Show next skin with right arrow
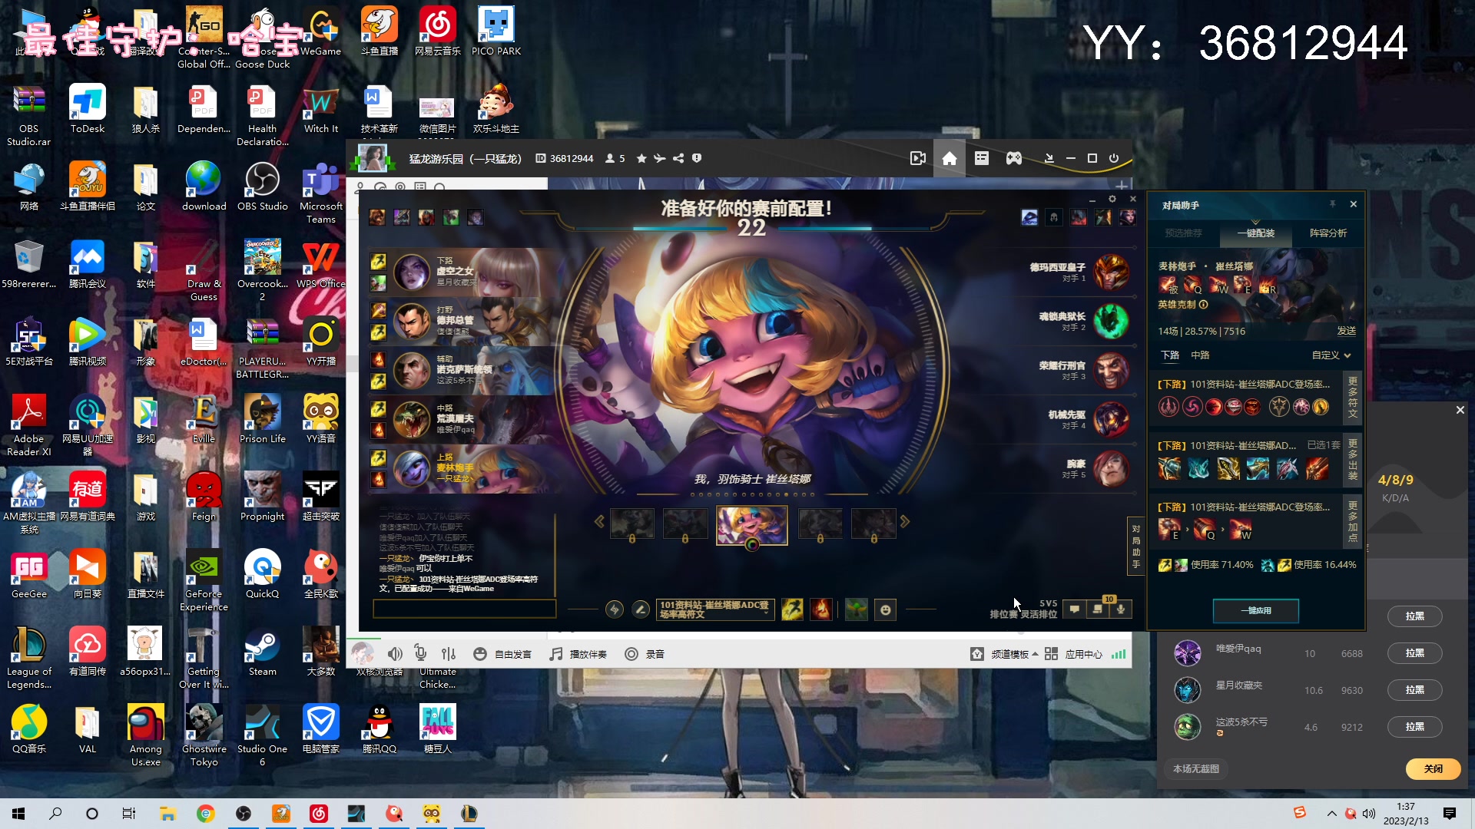The width and height of the screenshot is (1475, 829). pyautogui.click(x=905, y=522)
